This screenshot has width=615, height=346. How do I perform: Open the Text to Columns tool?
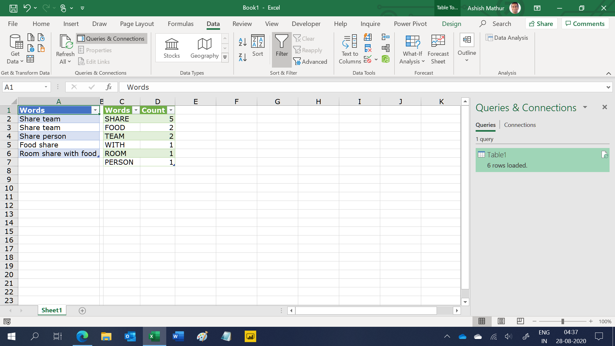(x=350, y=49)
